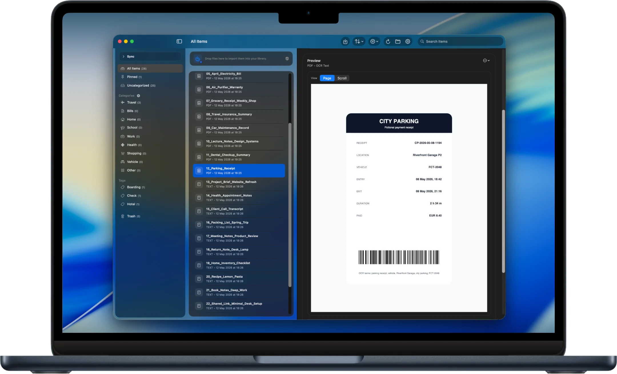
Task: Click the Search Items field
Action: (x=460, y=41)
